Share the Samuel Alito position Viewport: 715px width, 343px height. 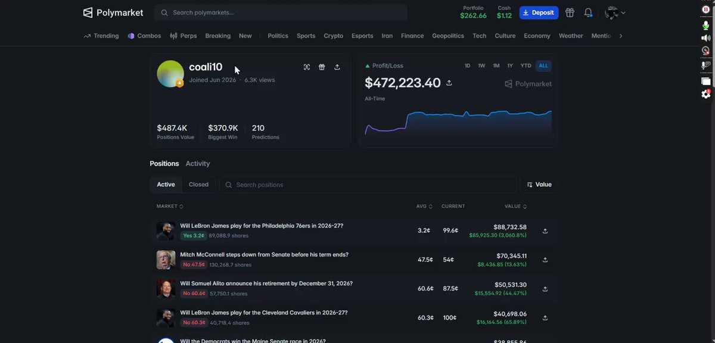pyautogui.click(x=545, y=289)
